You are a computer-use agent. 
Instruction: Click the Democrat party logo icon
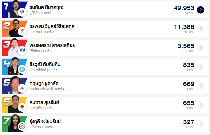(x=22, y=69)
